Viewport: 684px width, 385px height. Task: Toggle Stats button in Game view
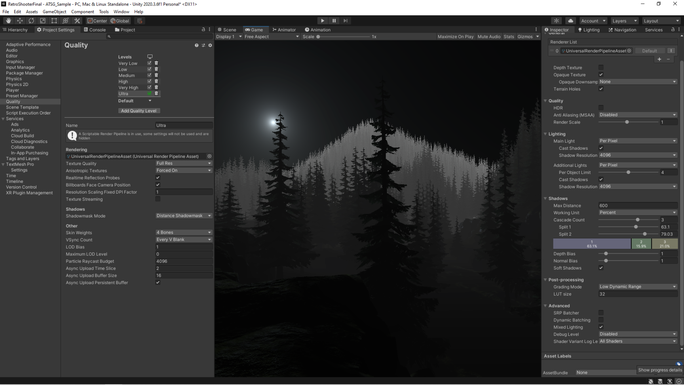[509, 36]
